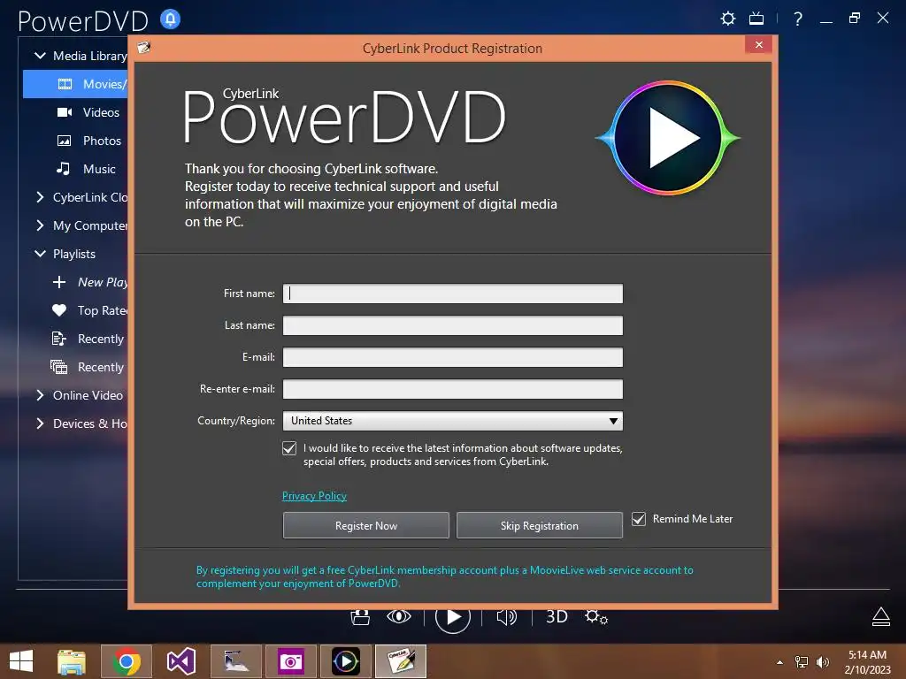Screen dimensions: 906x679
Task: Focus the Last name field
Action: tap(452, 325)
